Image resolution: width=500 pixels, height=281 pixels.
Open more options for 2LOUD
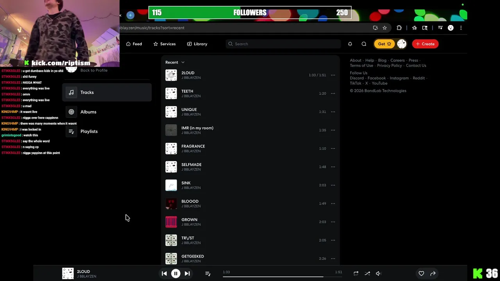point(333,75)
